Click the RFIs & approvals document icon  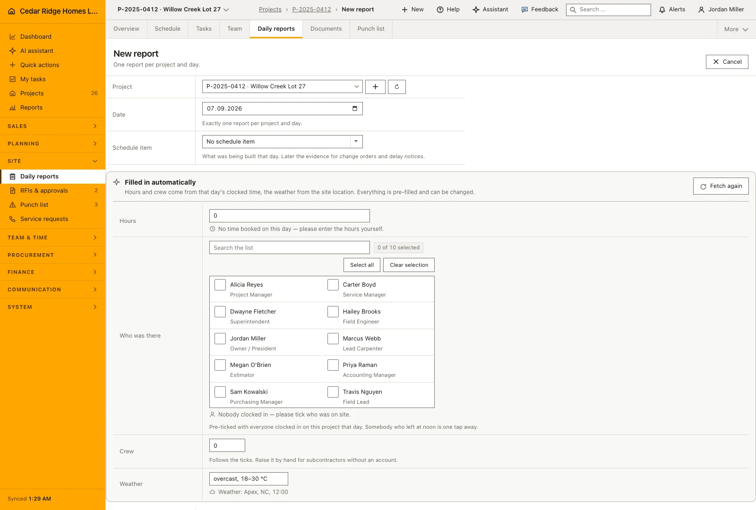(x=13, y=191)
